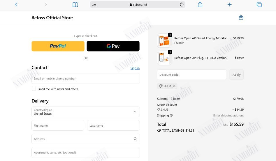
Task: Open the Smart Energy Monitor EM16P thumbnail
Action: 164,40
